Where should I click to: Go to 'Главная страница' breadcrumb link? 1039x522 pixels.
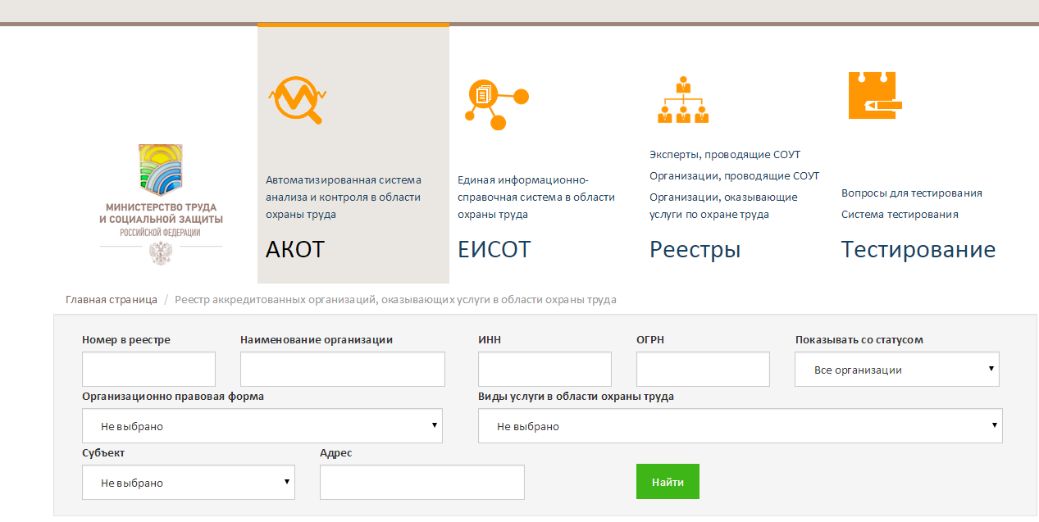[112, 299]
